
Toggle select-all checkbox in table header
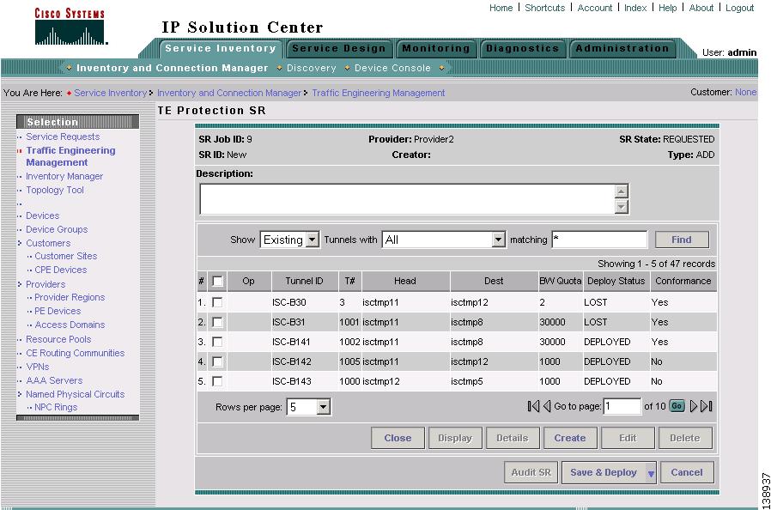click(217, 281)
